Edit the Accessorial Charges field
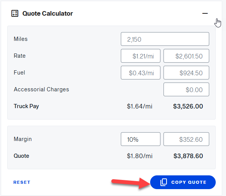The height and width of the screenshot is (196, 226). click(x=186, y=89)
